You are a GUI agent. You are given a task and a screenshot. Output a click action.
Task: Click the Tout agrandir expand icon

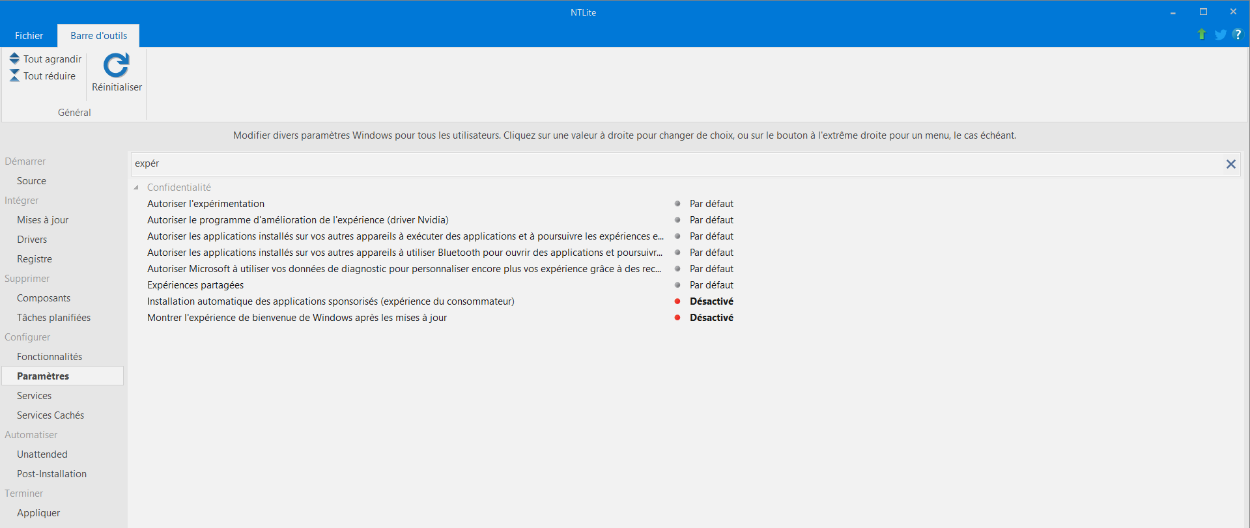point(14,59)
